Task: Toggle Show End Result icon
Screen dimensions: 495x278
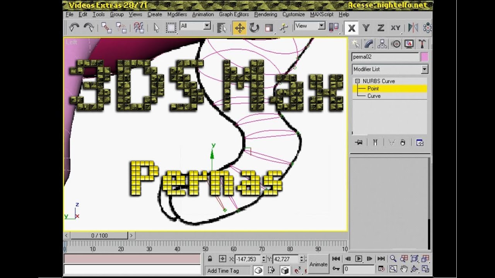Action: [375, 142]
